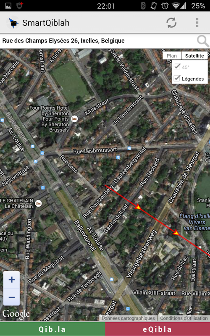Viewport: 210px width, 336px height.
Task: Tap the Google logo on the map
Action: [16, 314]
